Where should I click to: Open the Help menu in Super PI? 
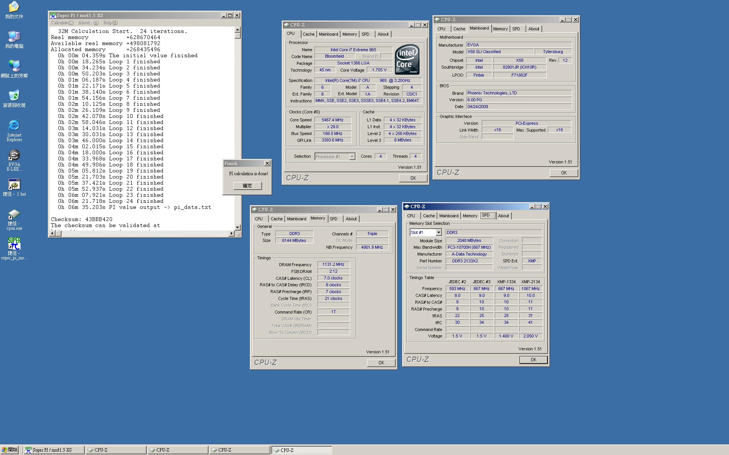[x=110, y=23]
